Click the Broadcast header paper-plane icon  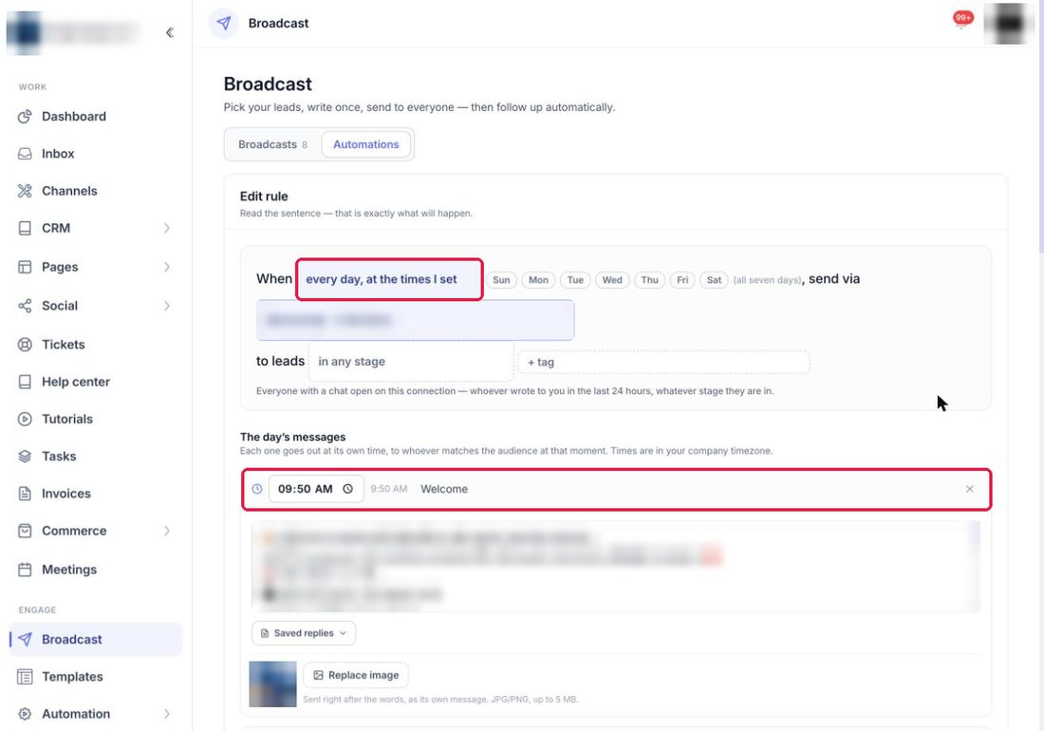pyautogui.click(x=224, y=24)
